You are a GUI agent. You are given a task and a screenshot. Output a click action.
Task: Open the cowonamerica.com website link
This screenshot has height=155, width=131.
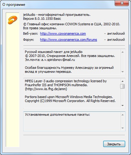pyautogui.click(x=63, y=33)
